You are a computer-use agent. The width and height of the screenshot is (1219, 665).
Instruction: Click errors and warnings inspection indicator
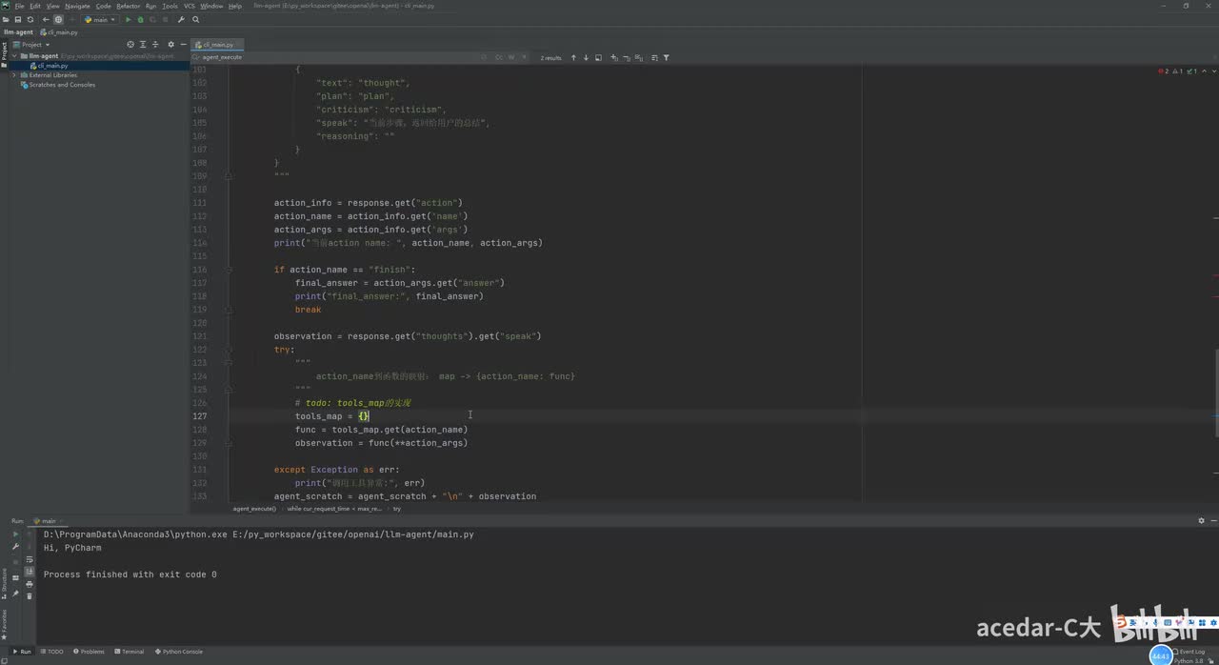(x=1177, y=71)
